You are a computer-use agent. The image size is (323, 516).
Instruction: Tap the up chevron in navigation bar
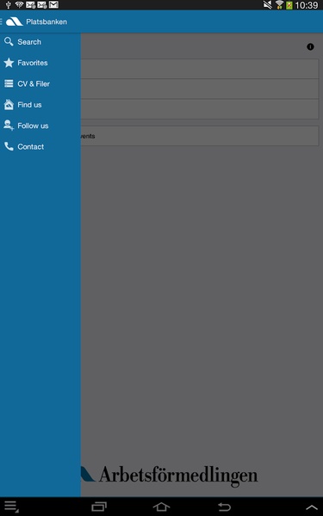point(311,507)
